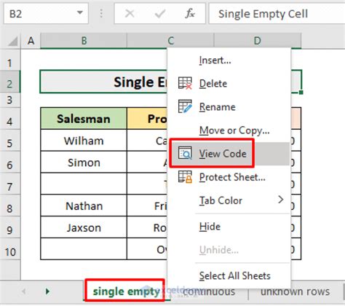Screen dimensions: 345x306
Task: Click the Rename sheet pencil icon
Action: (x=185, y=106)
